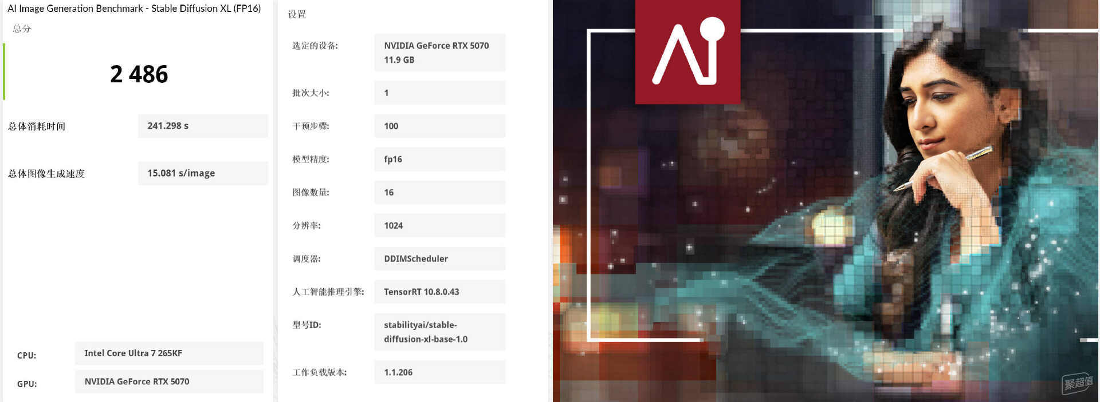Screen dimensions: 1100x402
Task: Click the 批次大小 label
Action: (311, 93)
